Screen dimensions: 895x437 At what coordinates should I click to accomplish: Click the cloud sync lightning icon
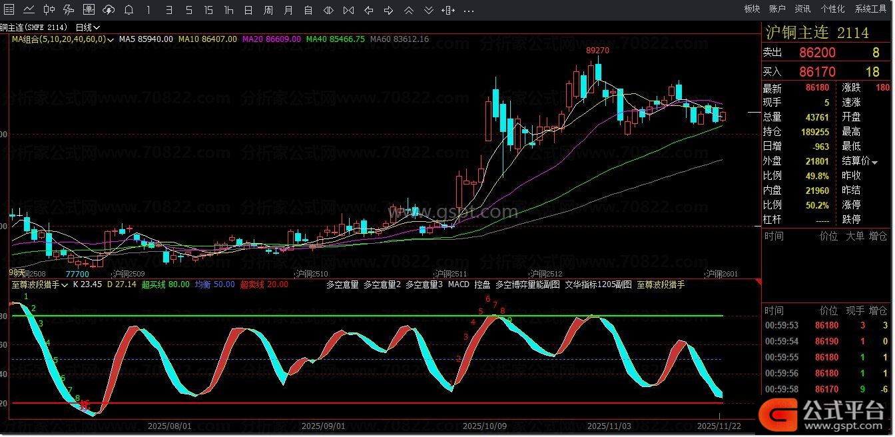click(x=109, y=10)
